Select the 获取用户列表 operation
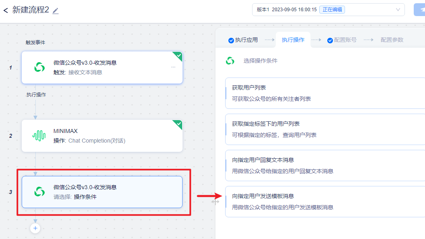 point(325,93)
